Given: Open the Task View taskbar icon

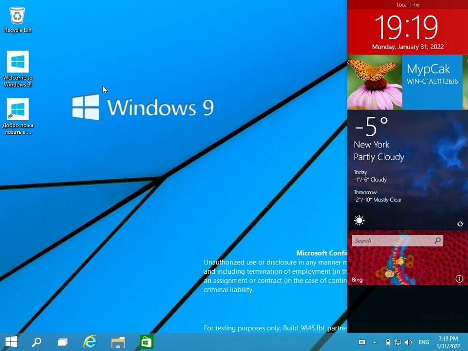Looking at the screenshot, I should point(62,342).
